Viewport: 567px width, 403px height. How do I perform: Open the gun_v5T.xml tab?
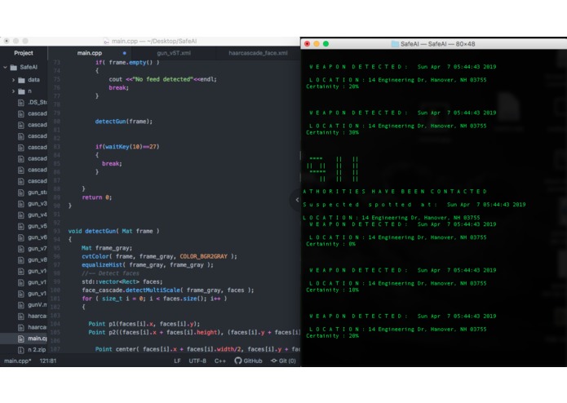174,53
